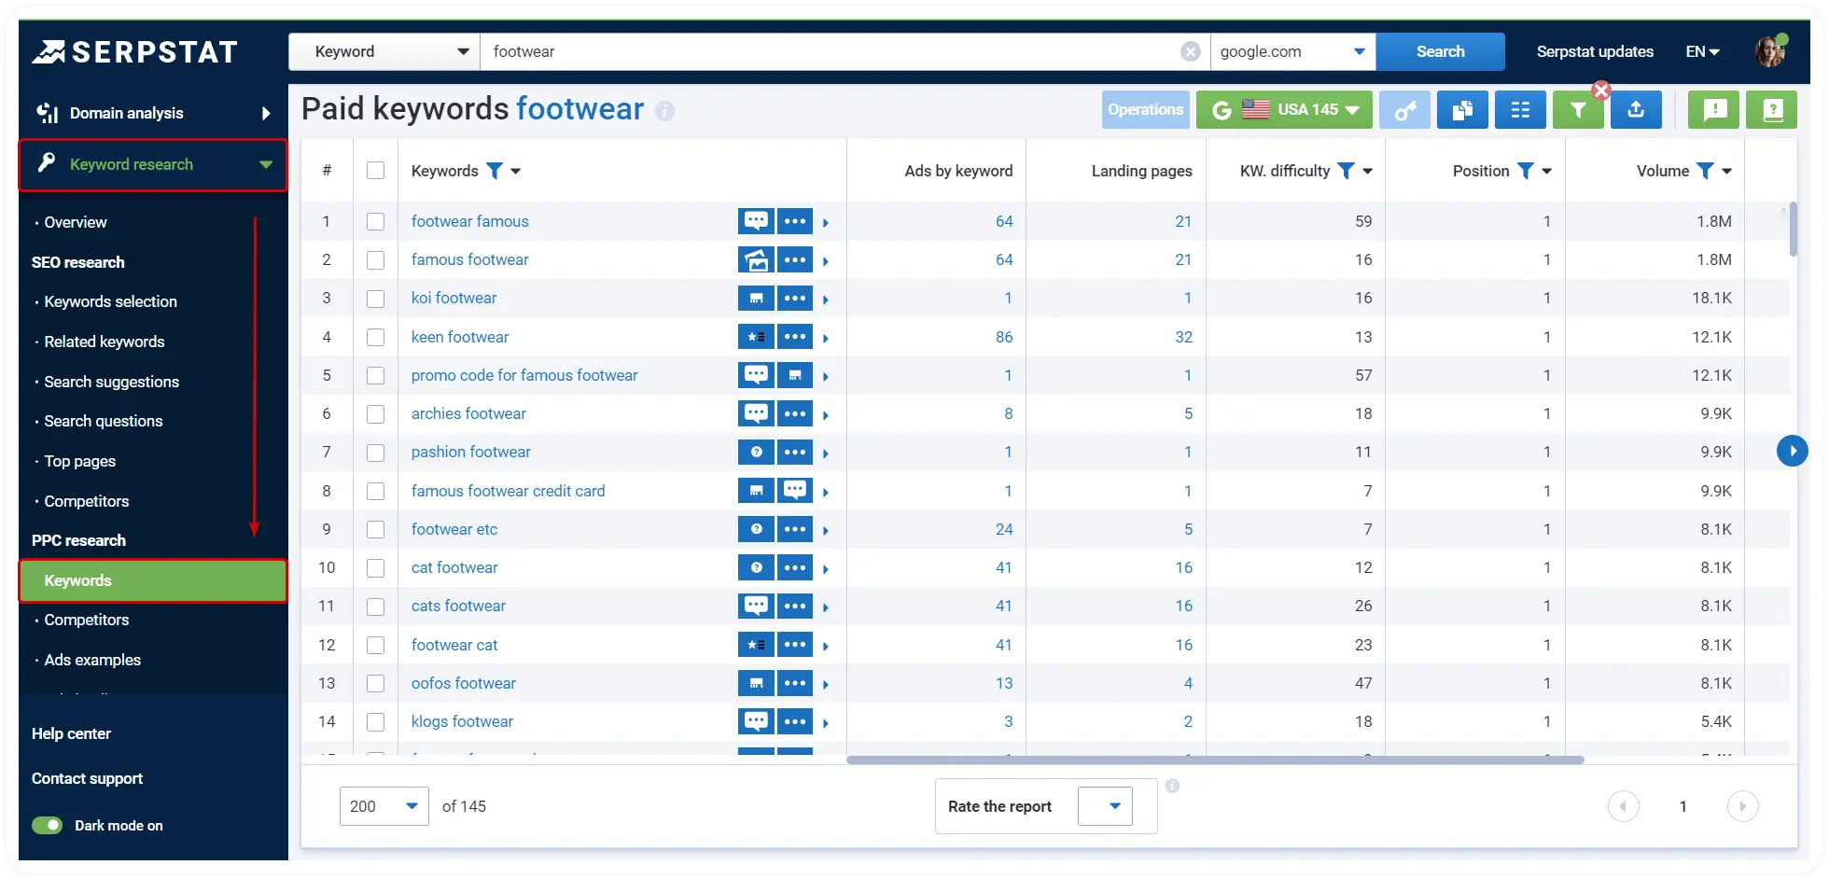The height and width of the screenshot is (879, 1829).
Task: Click SERP feature icon for footwear famous
Action: 756,221
